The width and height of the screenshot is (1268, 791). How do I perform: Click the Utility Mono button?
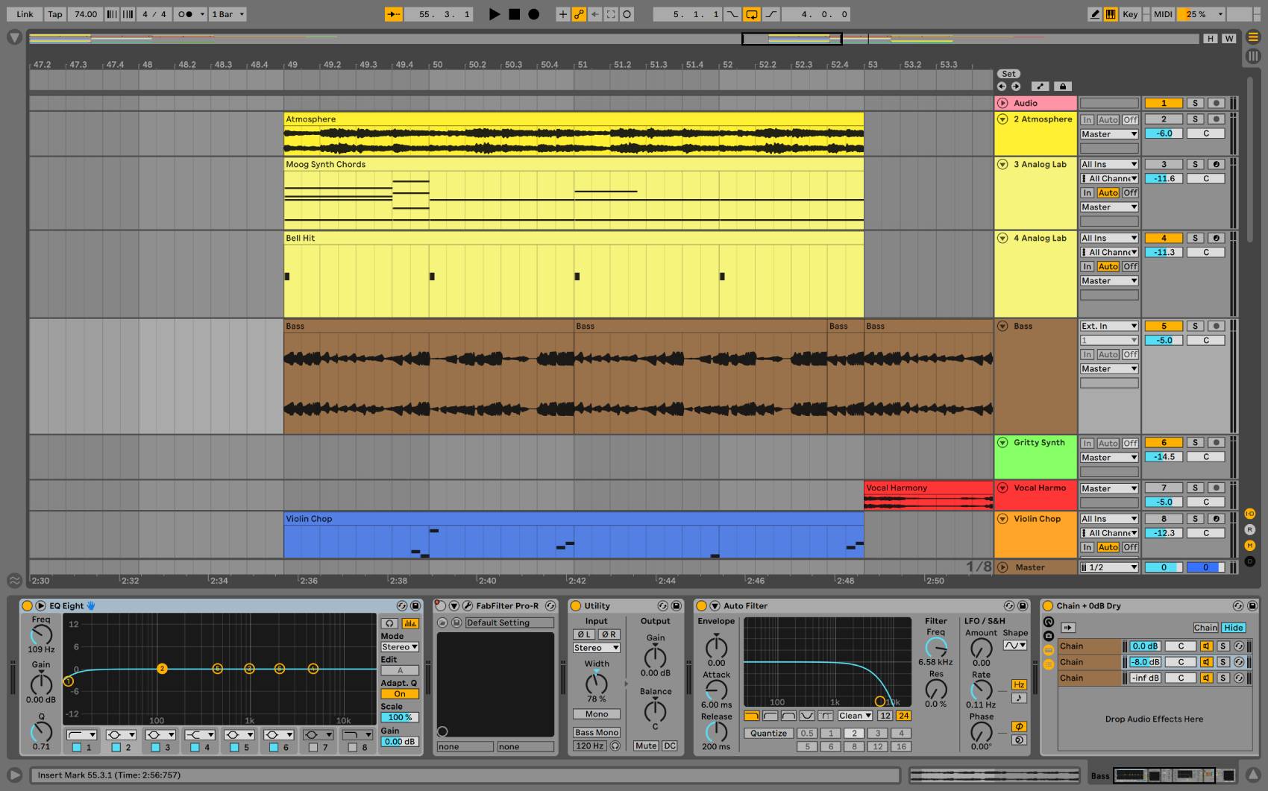click(x=596, y=714)
